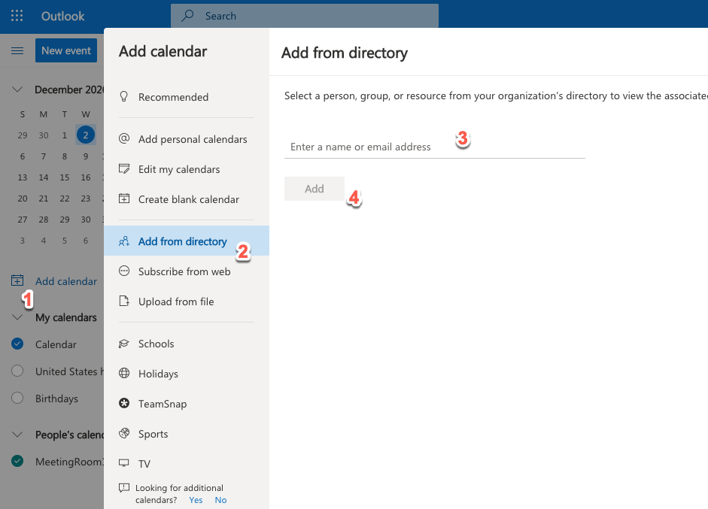Viewport: 708px width, 509px height.
Task: Choose Upload from file
Action: [x=187, y=301]
